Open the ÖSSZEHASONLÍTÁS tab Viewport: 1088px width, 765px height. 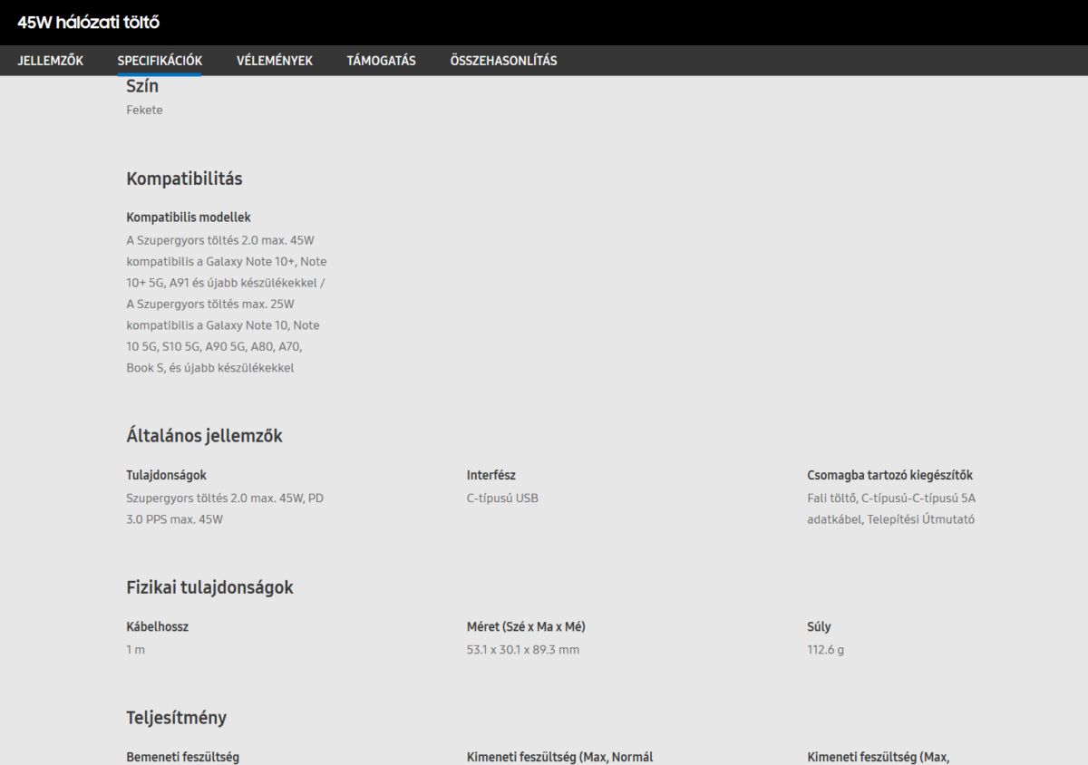pyautogui.click(x=503, y=61)
